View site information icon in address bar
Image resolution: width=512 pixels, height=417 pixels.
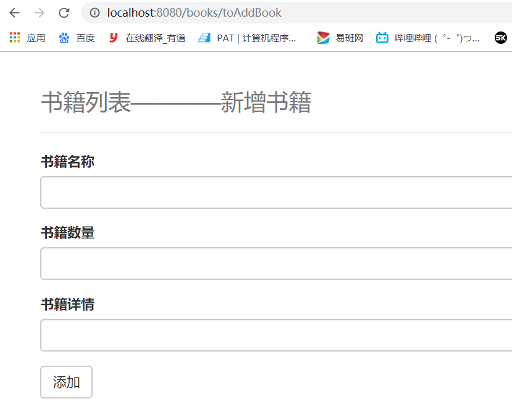[94, 13]
